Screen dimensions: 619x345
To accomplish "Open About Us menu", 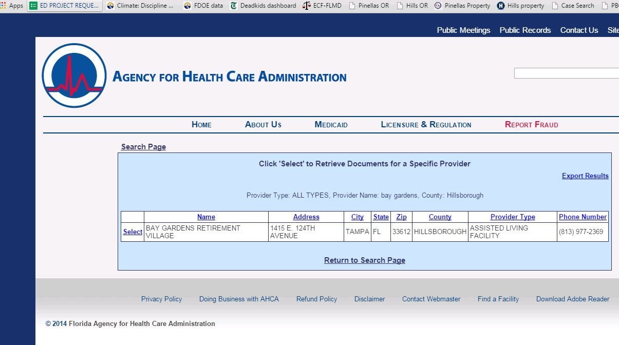I will (263, 125).
